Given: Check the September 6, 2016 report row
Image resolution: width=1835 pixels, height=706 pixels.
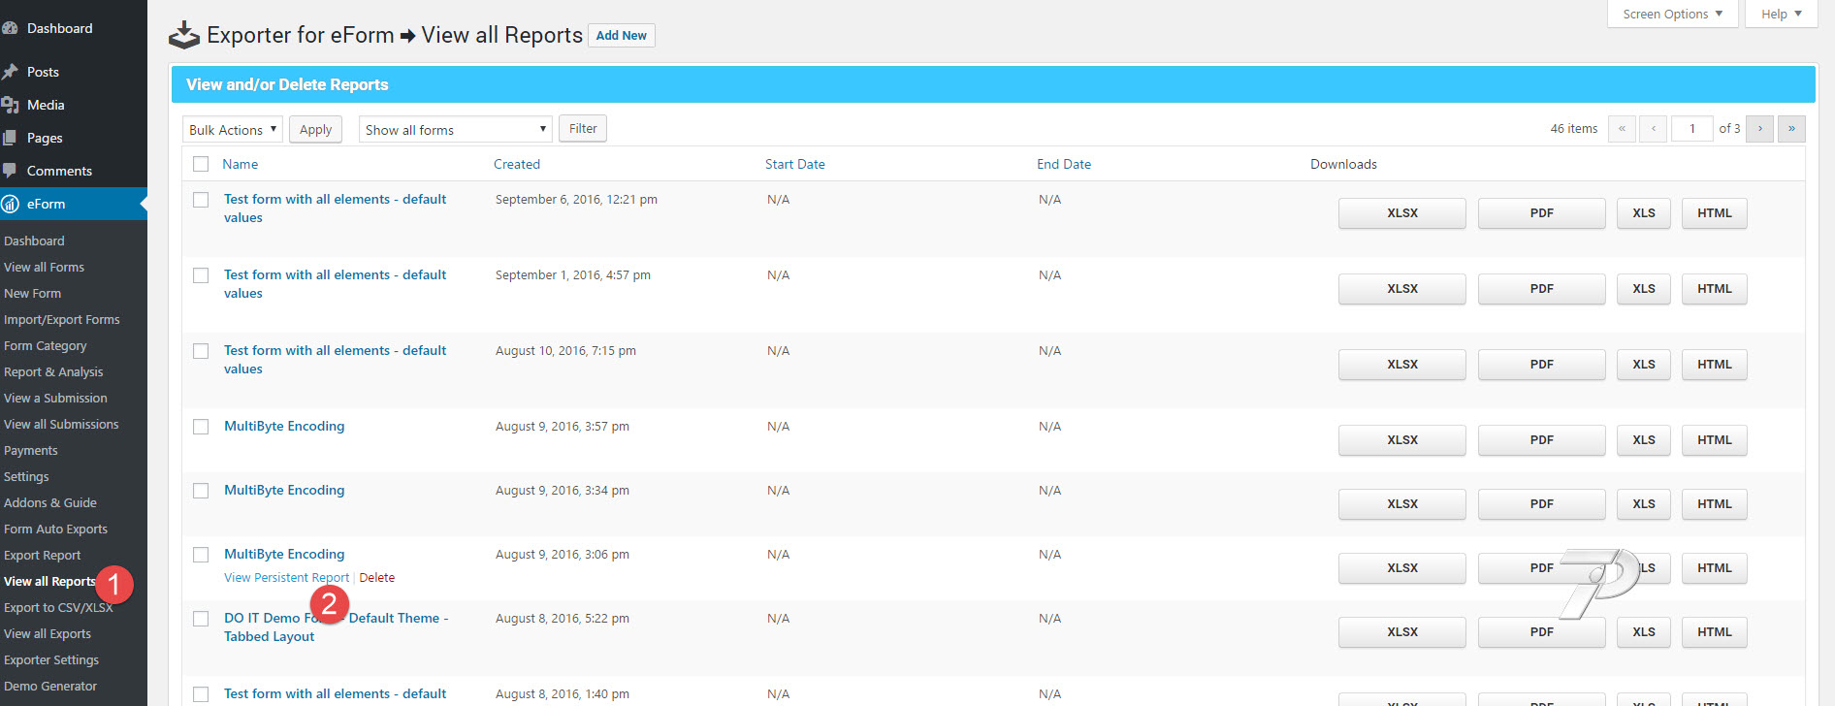Looking at the screenshot, I should tap(201, 200).
